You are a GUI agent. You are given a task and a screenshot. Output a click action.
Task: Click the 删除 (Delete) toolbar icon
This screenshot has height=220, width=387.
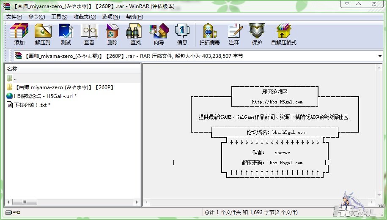113,34
